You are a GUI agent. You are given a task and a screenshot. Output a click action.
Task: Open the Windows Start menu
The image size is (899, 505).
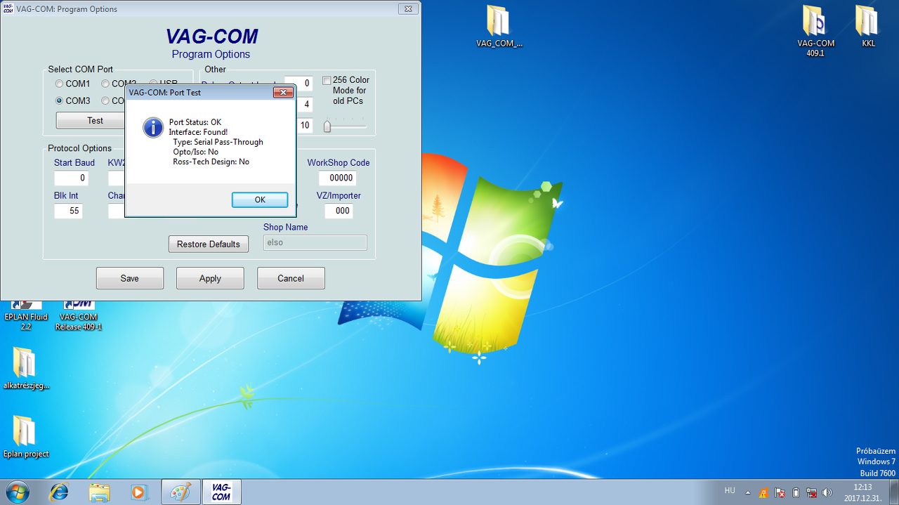[18, 492]
